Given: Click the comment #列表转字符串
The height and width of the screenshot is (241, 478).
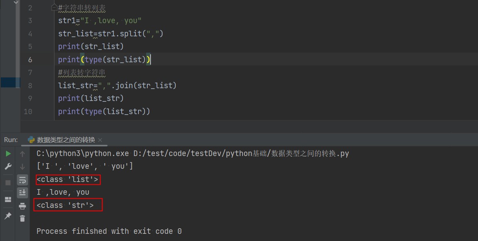Looking at the screenshot, I should [82, 73].
